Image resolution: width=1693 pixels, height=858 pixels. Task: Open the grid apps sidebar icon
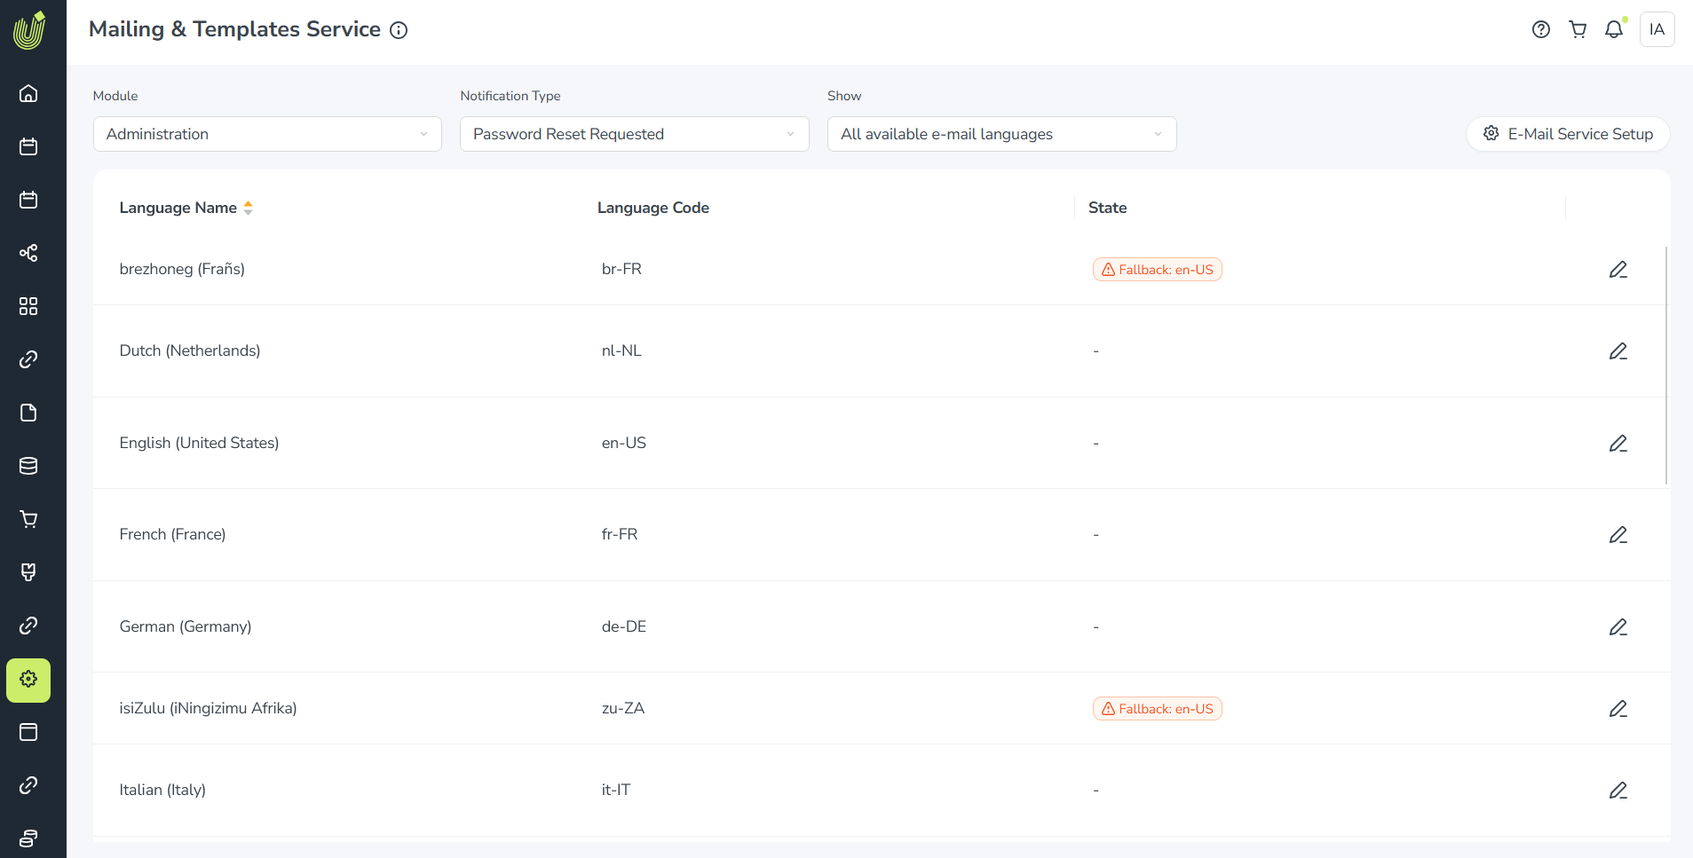click(28, 306)
